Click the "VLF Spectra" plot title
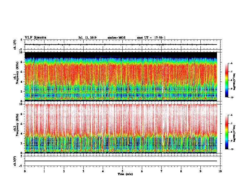Screen dimensions: 248x192 point(35,38)
